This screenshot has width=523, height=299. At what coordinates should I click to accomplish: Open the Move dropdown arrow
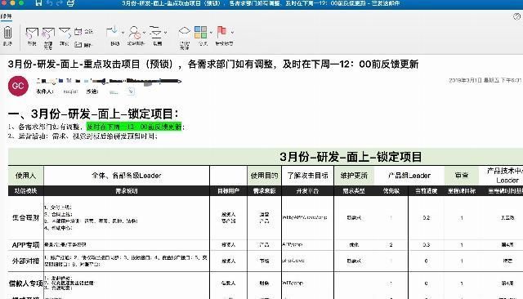click(x=123, y=33)
